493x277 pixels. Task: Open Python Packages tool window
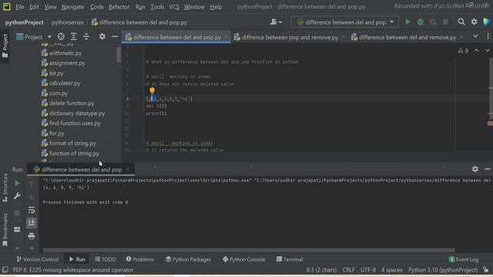188,259
